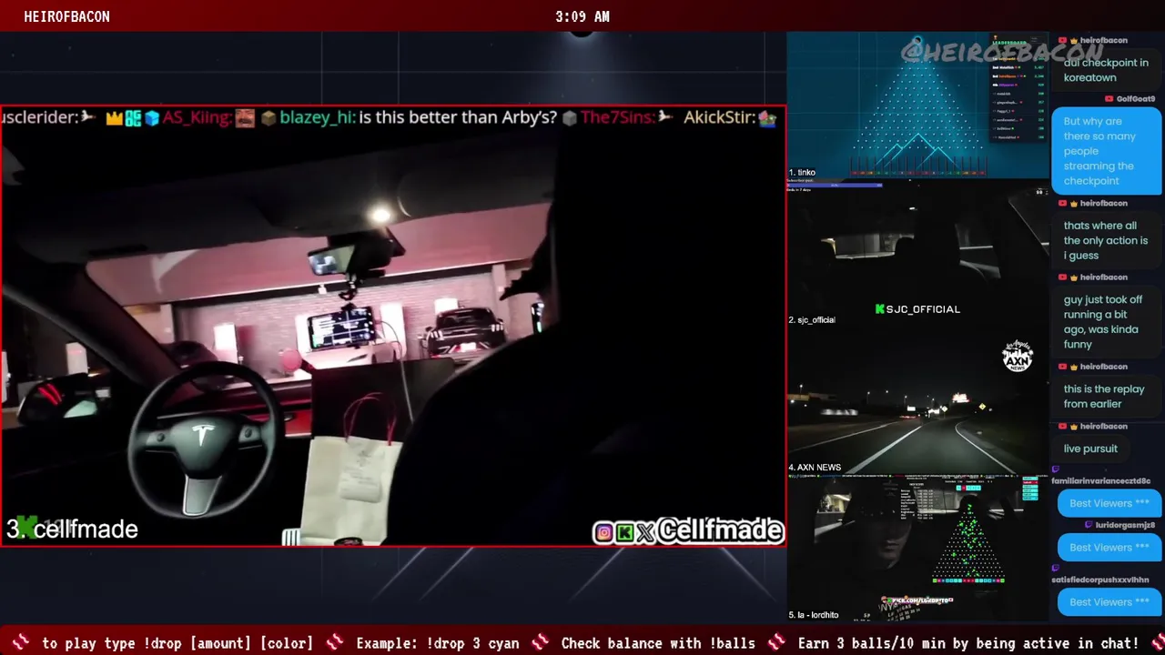Click the The7Sins name in ticker

[x=617, y=117]
